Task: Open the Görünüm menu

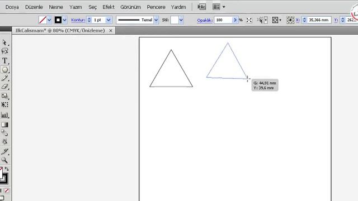Action: coord(130,7)
